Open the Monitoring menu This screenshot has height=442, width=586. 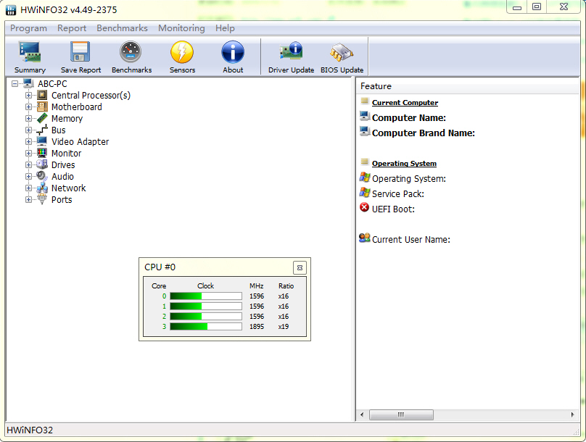pyautogui.click(x=181, y=28)
